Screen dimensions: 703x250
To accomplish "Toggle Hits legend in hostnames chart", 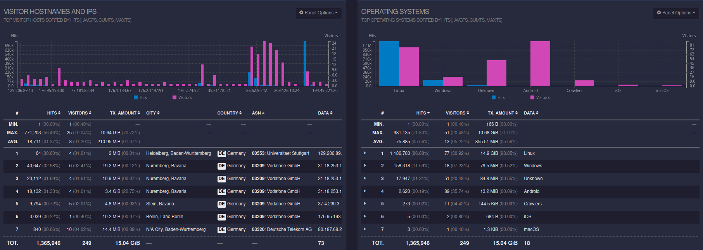I will pyautogui.click(x=140, y=97).
